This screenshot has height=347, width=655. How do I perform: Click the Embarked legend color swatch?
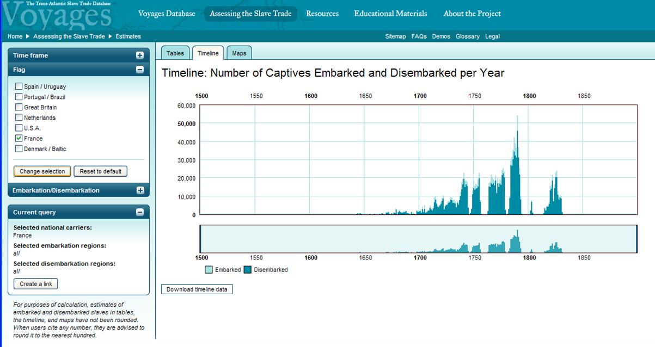point(209,270)
